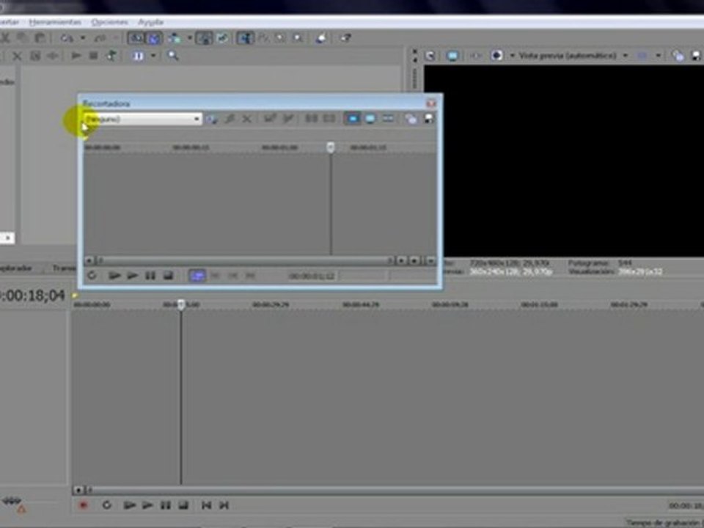Toggle the highlighted blue button in Recortadora transport
704x528 pixels.
pyautogui.click(x=197, y=275)
